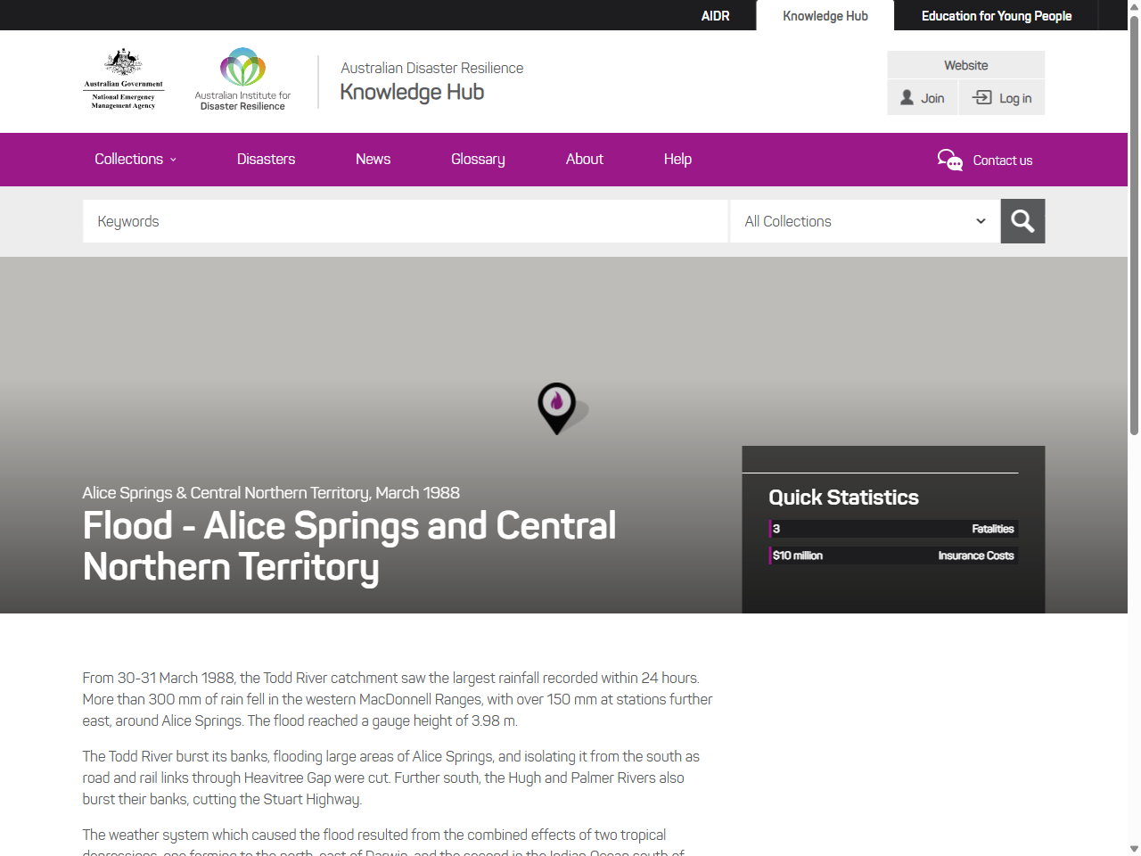This screenshot has height=856, width=1141.
Task: Click the Website button
Action: (965, 64)
